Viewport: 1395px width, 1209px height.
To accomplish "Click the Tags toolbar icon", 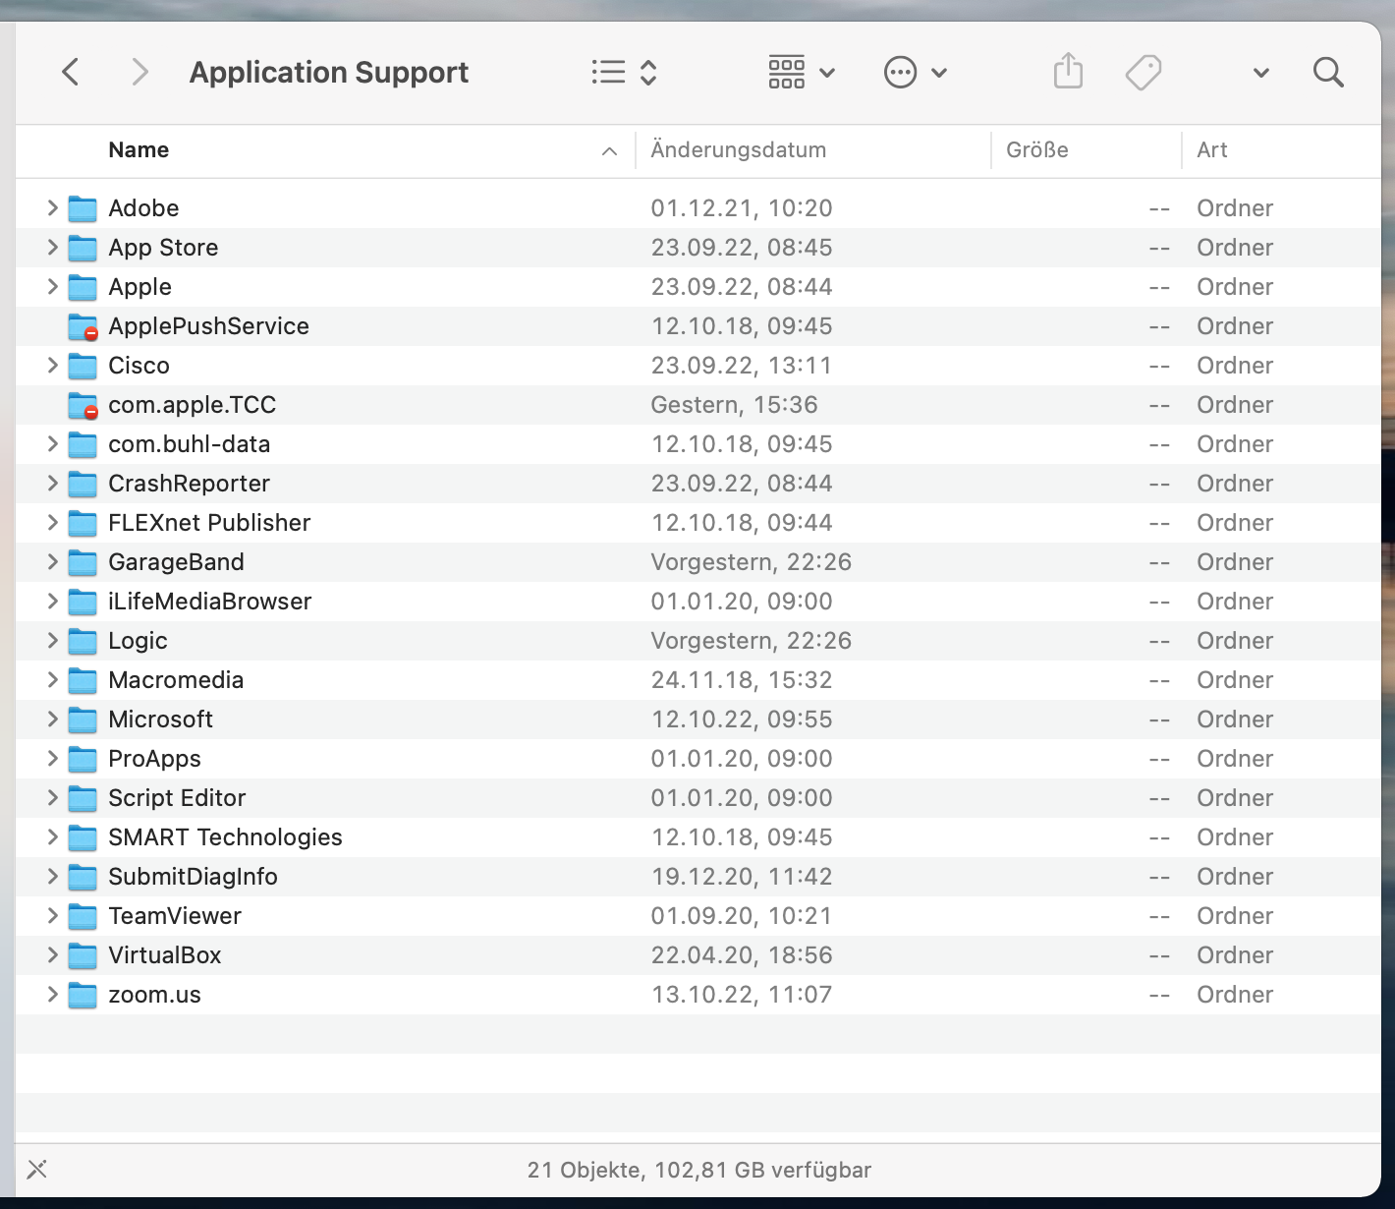I will tap(1143, 72).
